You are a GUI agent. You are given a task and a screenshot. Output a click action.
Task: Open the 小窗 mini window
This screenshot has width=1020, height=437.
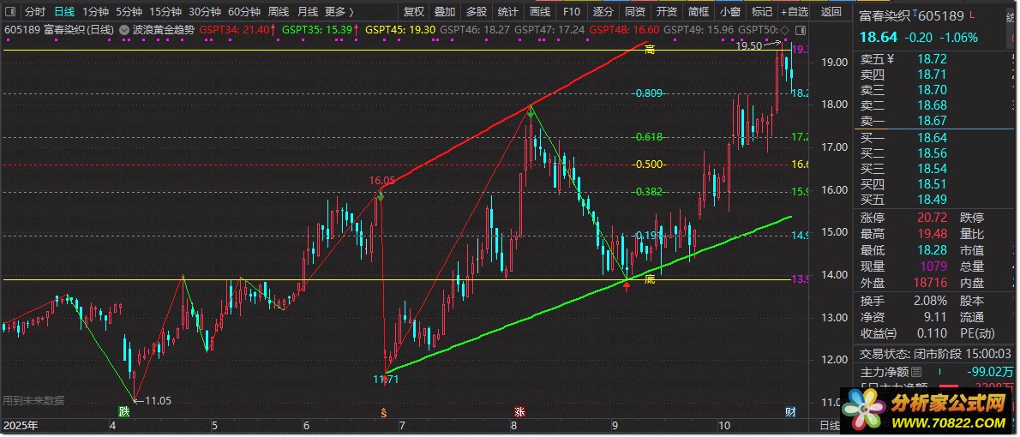click(730, 12)
